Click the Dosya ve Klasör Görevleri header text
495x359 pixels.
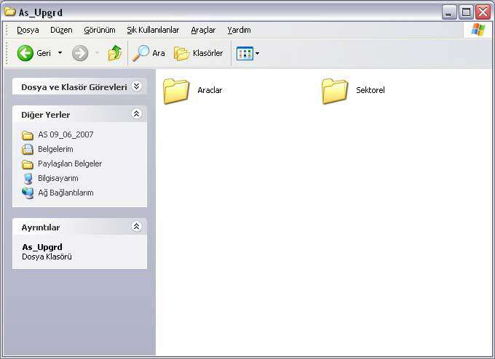(x=74, y=87)
